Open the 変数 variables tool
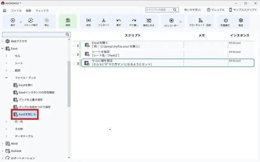Viewport: 260px width, 162px height. click(x=88, y=22)
